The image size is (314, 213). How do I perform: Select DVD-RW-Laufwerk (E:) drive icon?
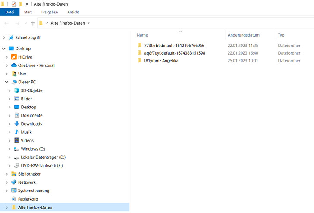tap(17, 165)
